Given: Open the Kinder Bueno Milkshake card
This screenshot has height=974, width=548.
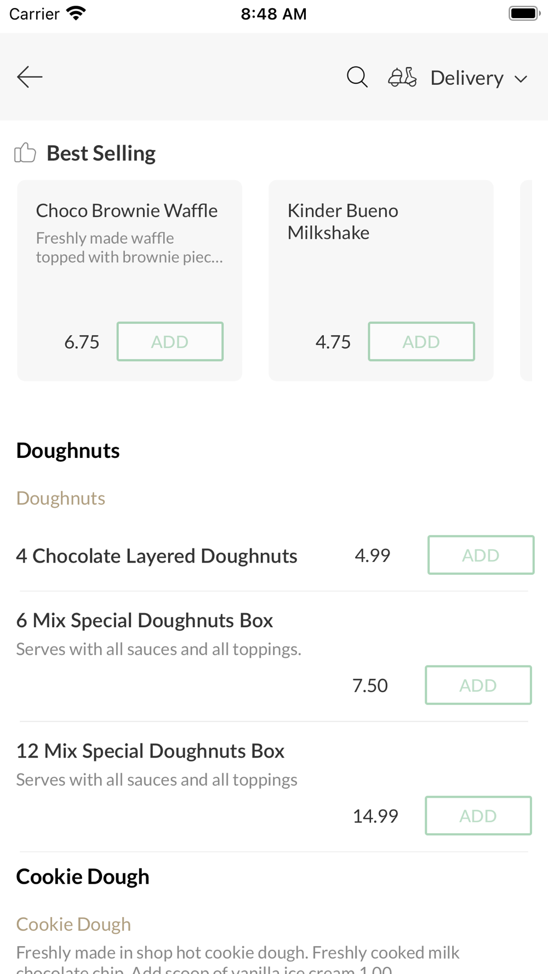Looking at the screenshot, I should (381, 280).
